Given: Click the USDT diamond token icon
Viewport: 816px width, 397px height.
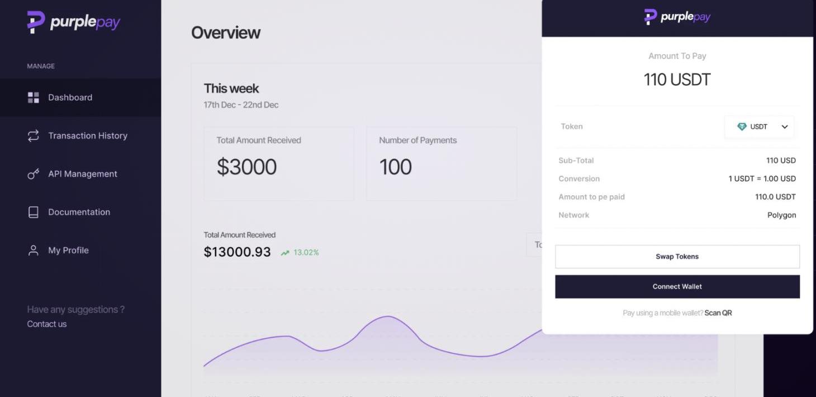Looking at the screenshot, I should pos(742,127).
